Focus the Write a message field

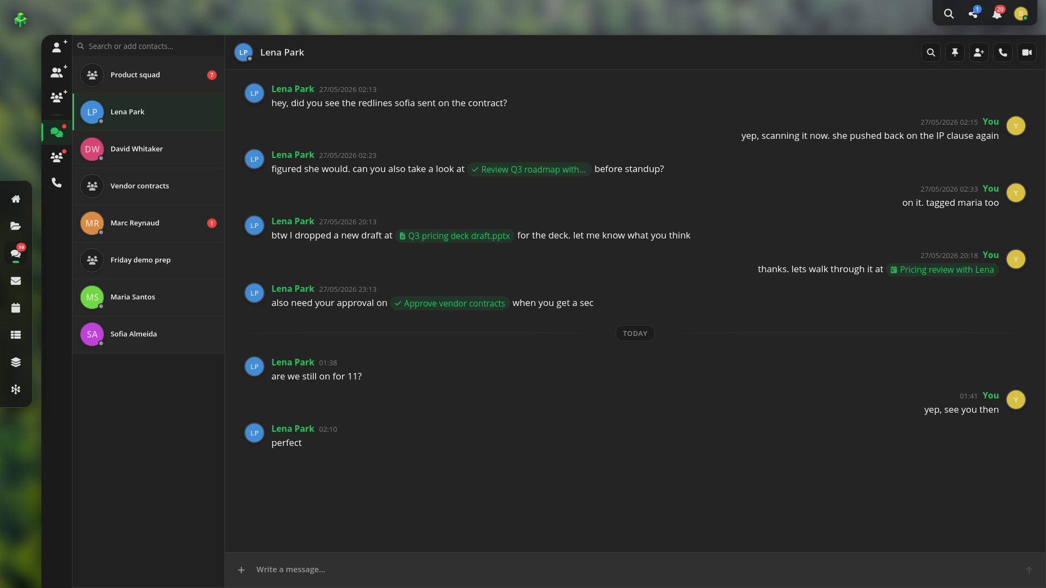(x=635, y=569)
